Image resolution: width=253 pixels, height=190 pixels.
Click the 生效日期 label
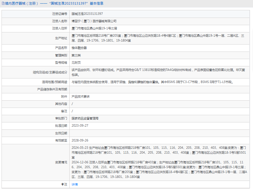click(61, 133)
